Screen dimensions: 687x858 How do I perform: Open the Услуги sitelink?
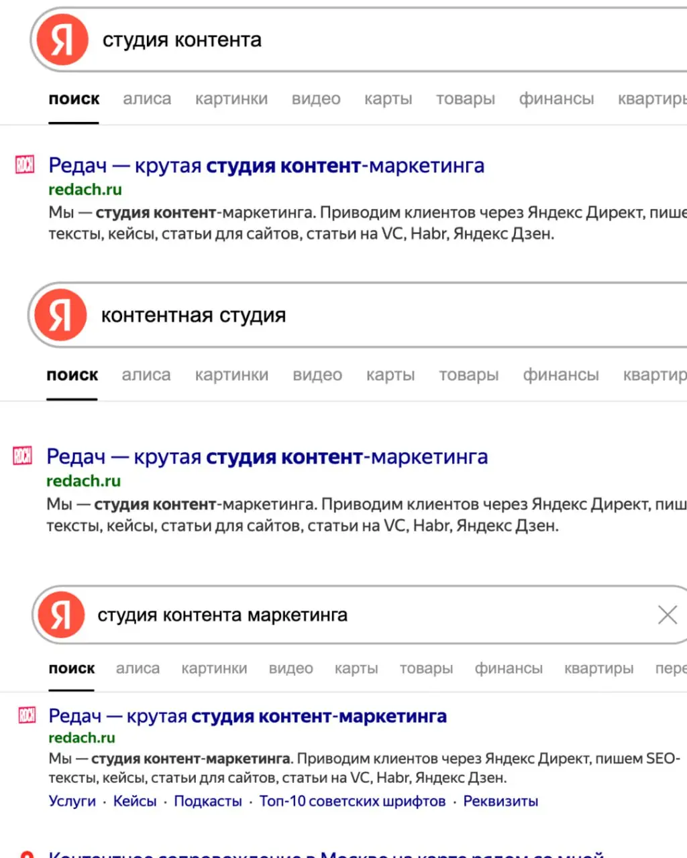(72, 801)
